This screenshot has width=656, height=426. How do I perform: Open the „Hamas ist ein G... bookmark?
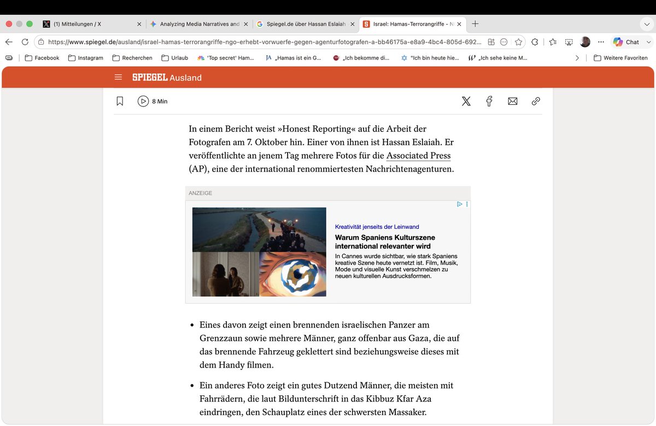[x=293, y=58]
